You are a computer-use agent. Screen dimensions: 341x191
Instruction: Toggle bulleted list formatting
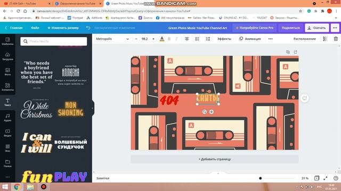point(197,39)
